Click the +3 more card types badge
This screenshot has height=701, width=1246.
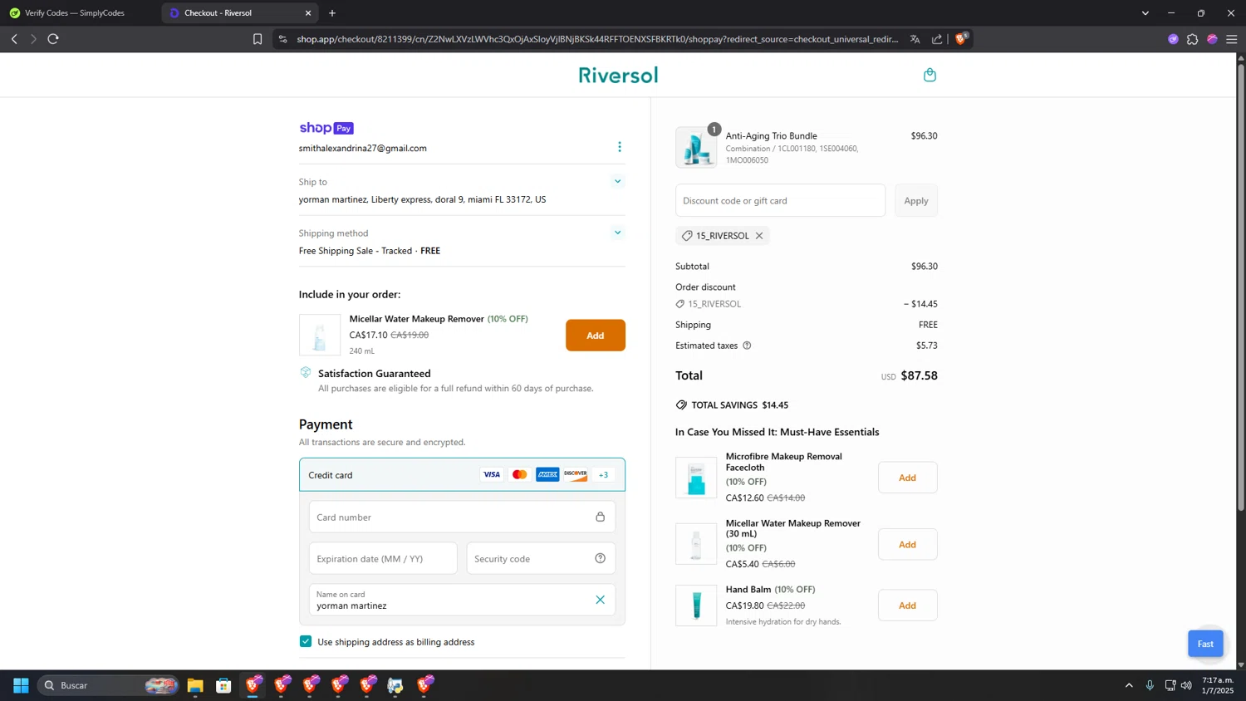click(603, 475)
